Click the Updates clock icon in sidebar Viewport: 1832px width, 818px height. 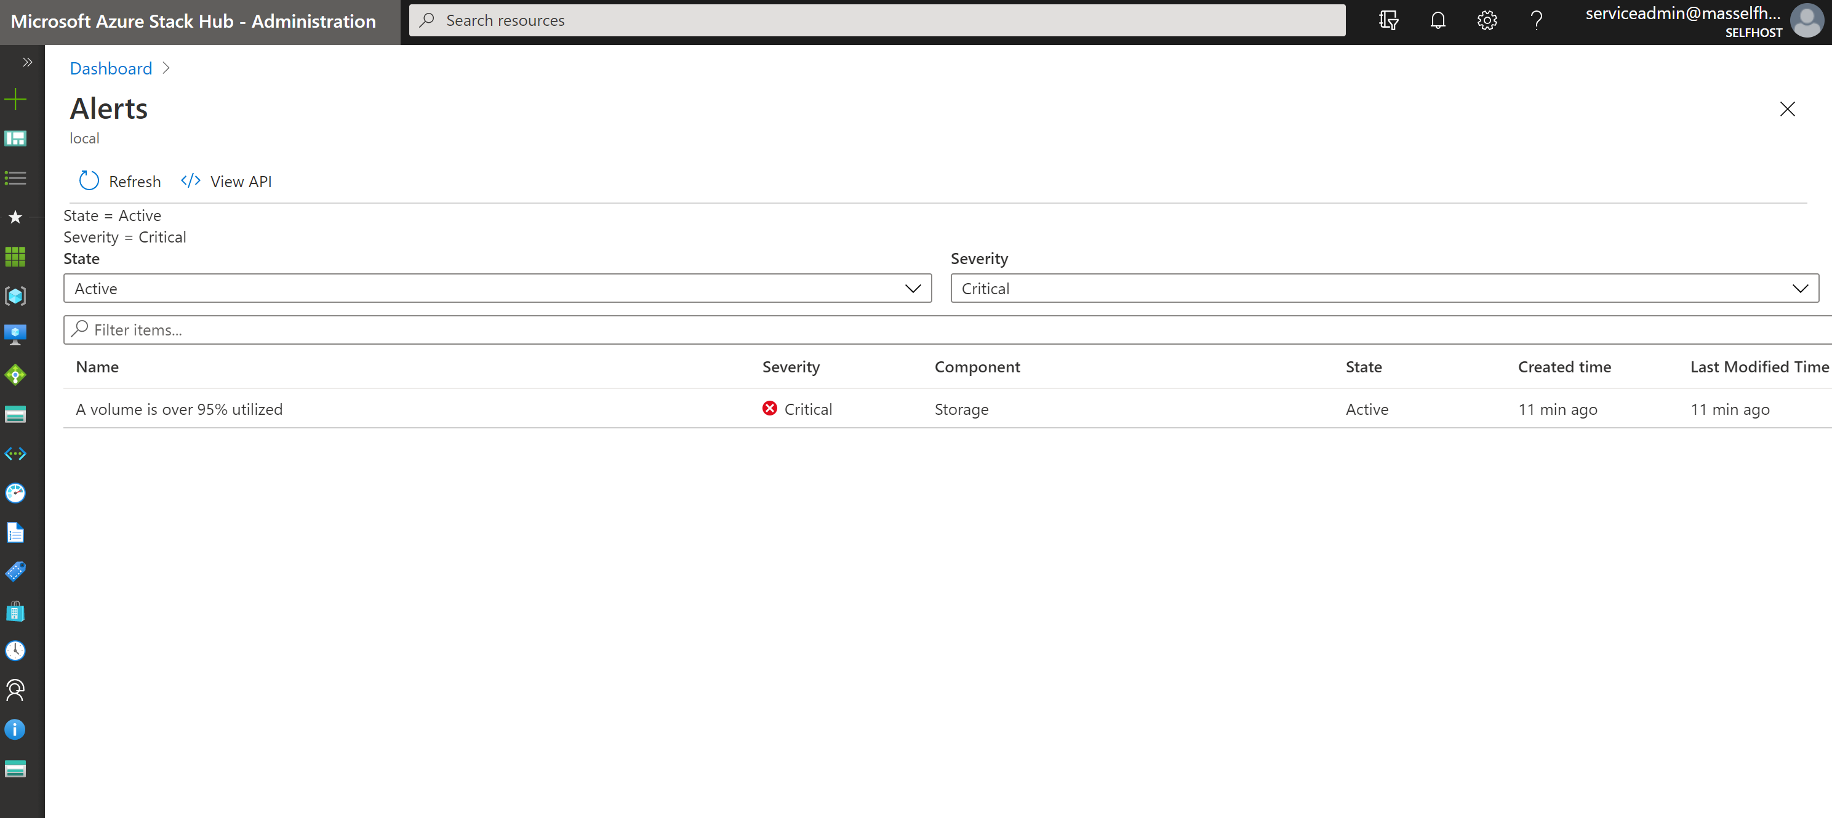click(x=15, y=650)
